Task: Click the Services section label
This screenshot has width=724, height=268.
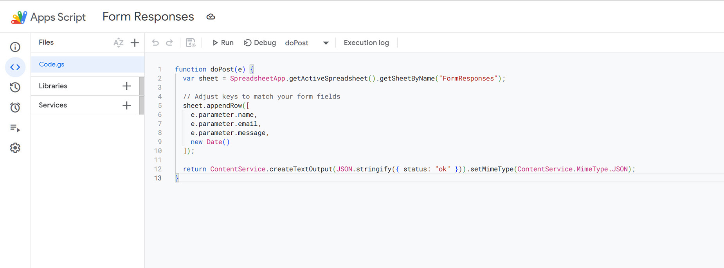Action: (53, 105)
